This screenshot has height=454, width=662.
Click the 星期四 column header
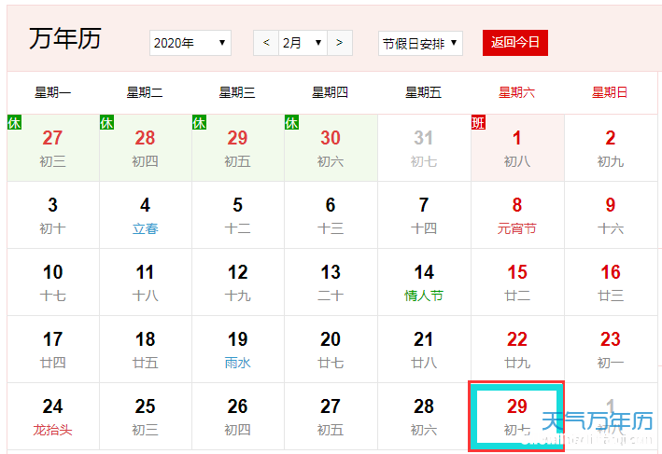click(331, 92)
